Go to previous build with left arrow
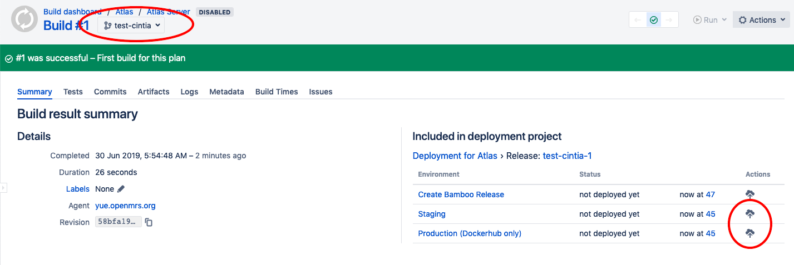Image resolution: width=794 pixels, height=265 pixels. [x=638, y=20]
